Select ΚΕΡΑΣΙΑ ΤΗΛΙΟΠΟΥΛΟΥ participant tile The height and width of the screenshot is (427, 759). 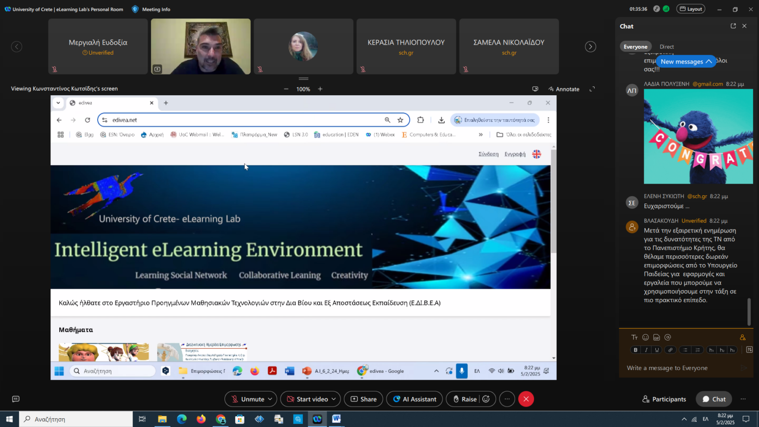(406, 46)
